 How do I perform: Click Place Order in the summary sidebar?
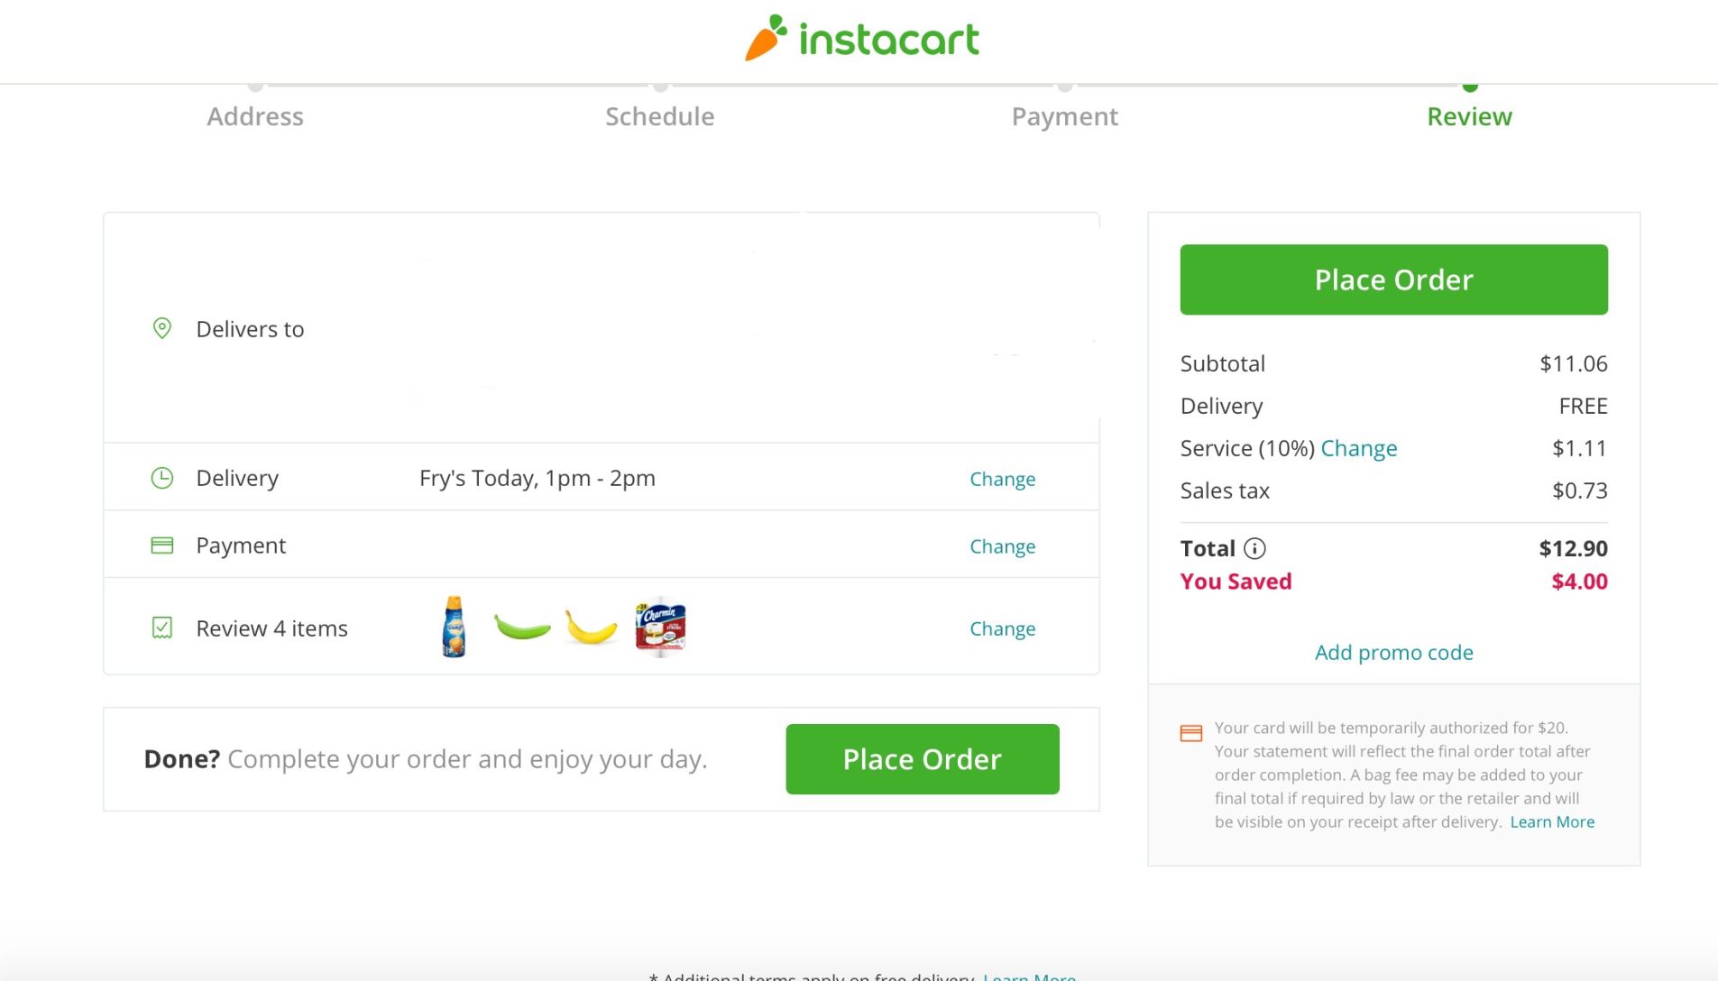coord(1392,280)
